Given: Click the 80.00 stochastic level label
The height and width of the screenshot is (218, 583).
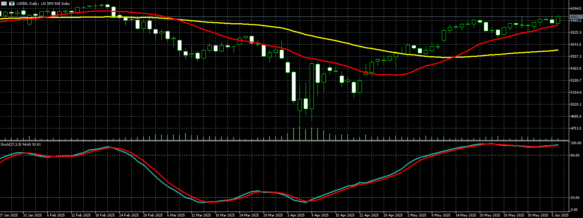Looking at the screenshot, I should pos(575,155).
